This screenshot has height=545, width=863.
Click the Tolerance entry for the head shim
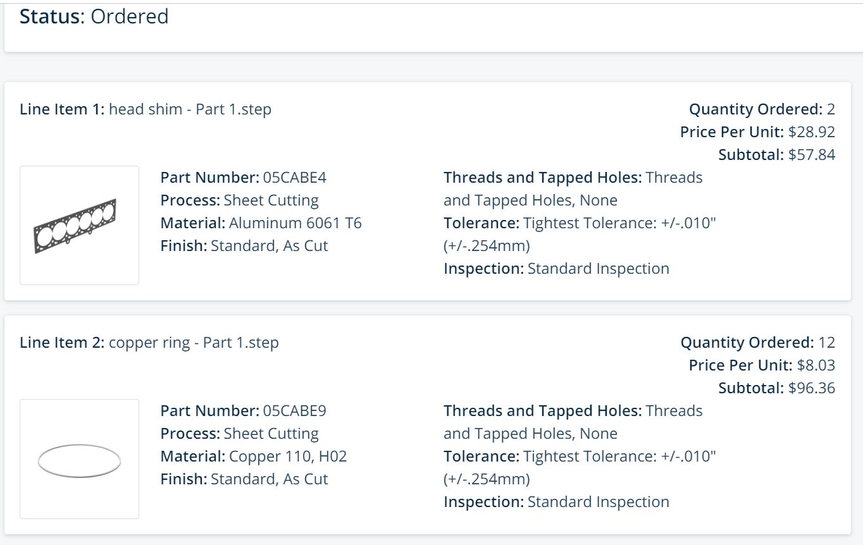580,223
